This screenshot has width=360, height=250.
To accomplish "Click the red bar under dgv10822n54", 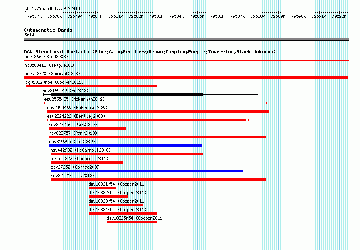I will (x=108, y=197).
